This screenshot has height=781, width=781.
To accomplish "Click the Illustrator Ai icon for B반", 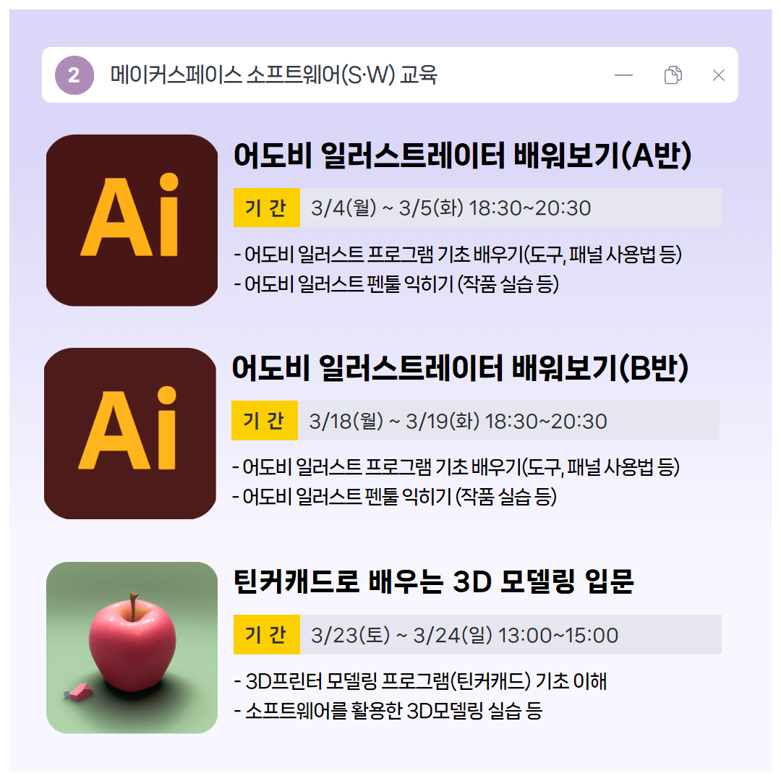I will 130,433.
